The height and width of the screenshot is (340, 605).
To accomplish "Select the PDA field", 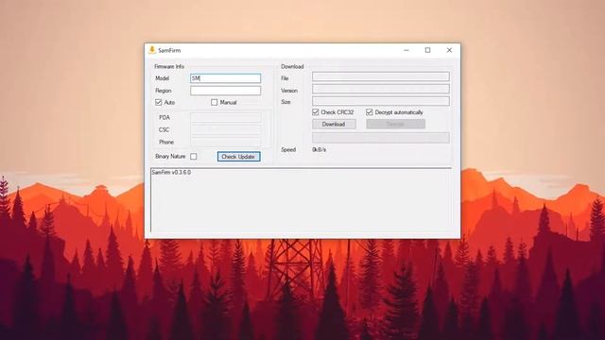I will (225, 117).
